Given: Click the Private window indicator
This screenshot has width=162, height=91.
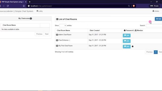Looking at the screenshot, I should pos(154,6).
